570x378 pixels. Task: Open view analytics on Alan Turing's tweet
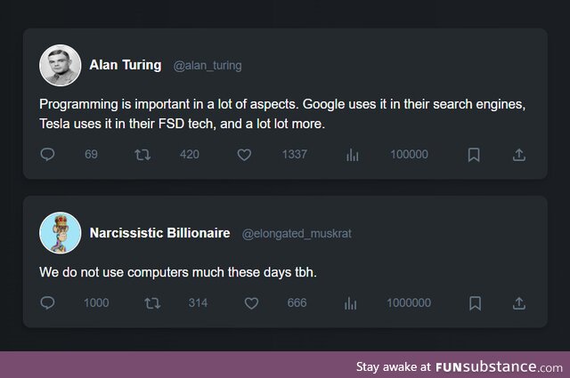coord(352,155)
